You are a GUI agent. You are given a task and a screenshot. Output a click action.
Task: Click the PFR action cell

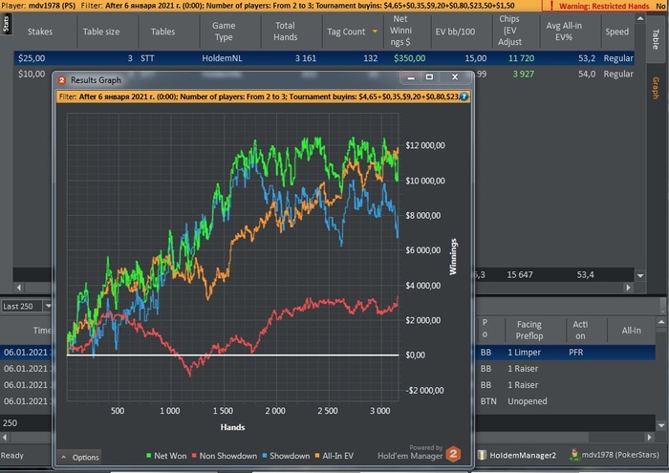575,353
